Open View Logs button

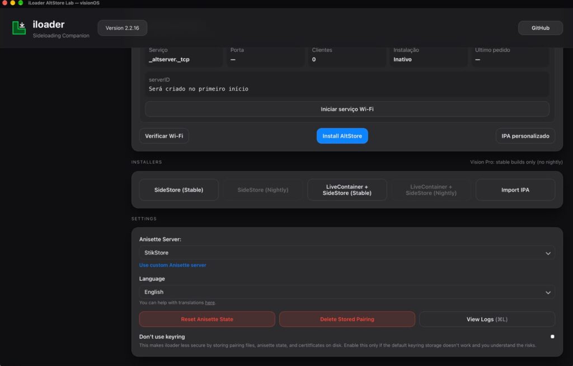pos(487,319)
